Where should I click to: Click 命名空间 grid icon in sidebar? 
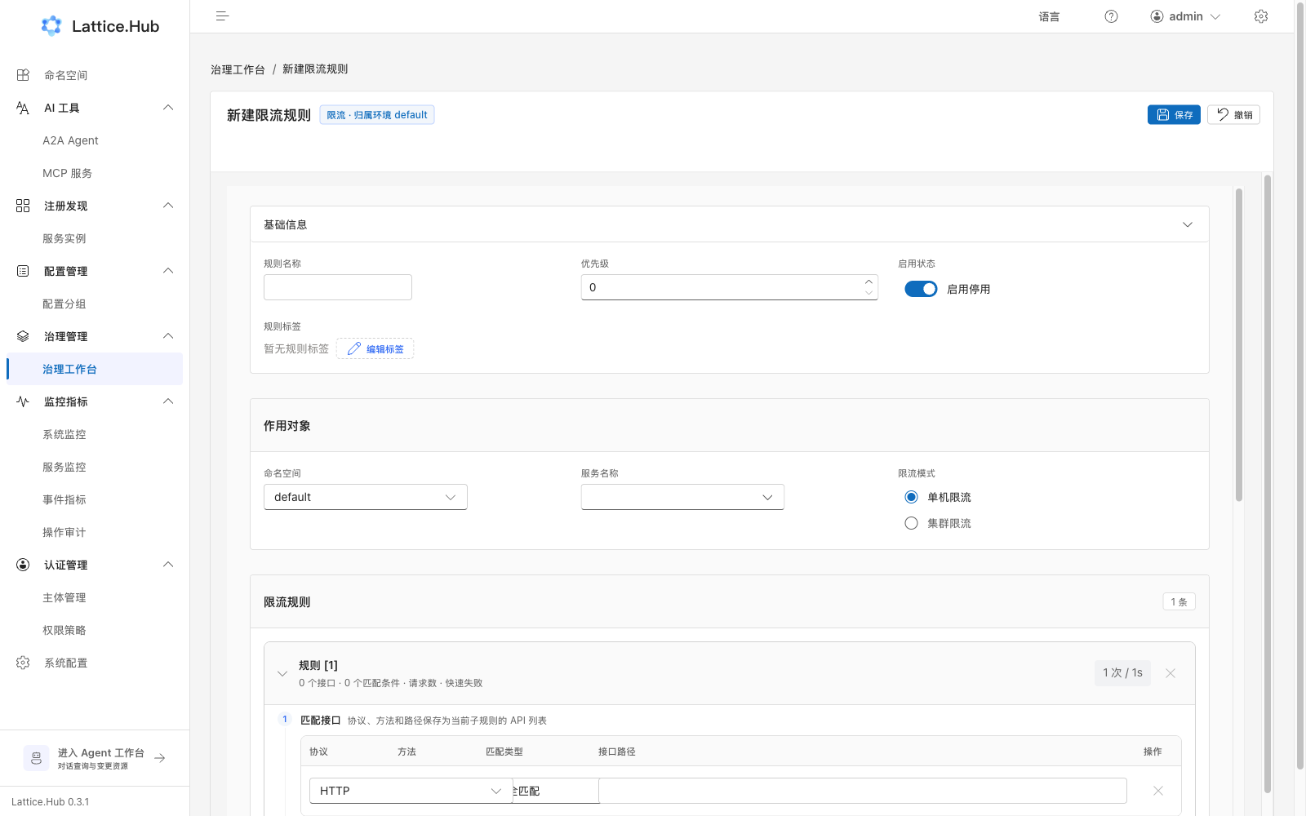(23, 75)
